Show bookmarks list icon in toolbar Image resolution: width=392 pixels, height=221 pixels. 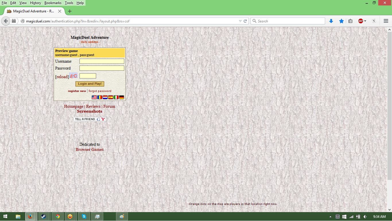point(350,21)
